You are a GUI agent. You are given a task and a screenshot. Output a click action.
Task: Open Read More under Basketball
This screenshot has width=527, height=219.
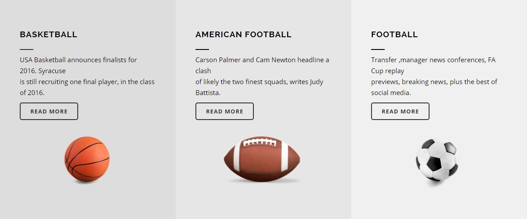point(49,111)
